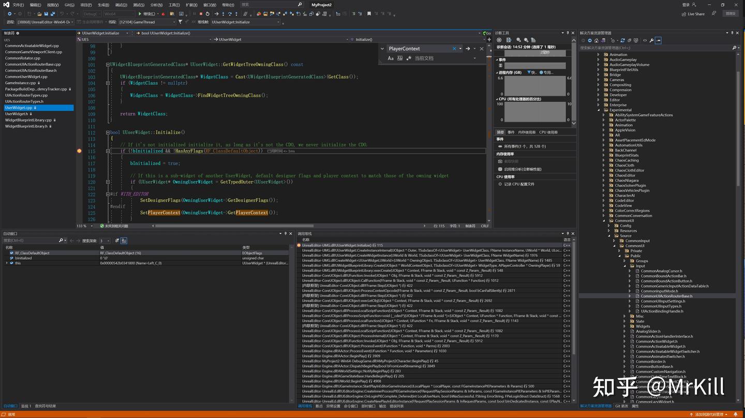Click Home icon in Solution Explorer toolbar
The width and height of the screenshot is (745, 418).
coord(596,40)
